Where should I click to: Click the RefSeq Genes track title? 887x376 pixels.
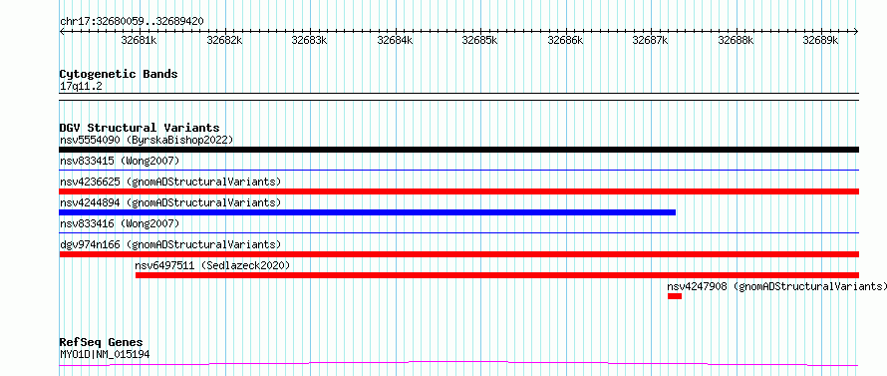pyautogui.click(x=101, y=343)
